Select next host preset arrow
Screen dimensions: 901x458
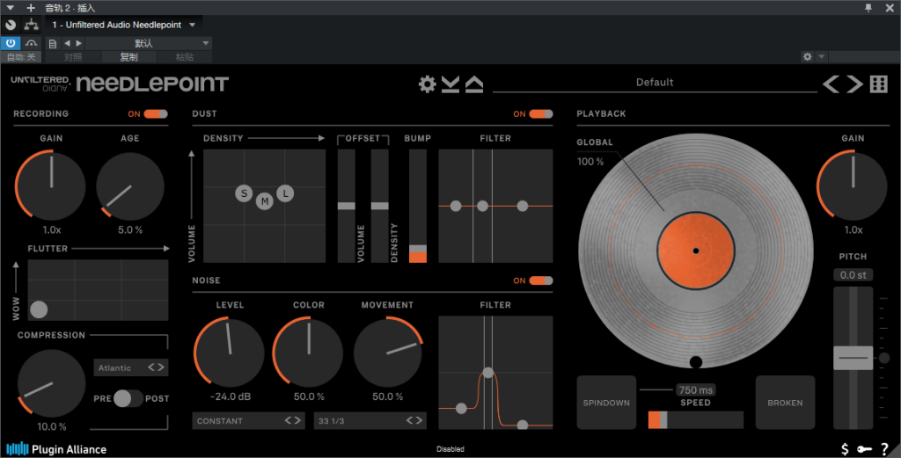pos(78,43)
